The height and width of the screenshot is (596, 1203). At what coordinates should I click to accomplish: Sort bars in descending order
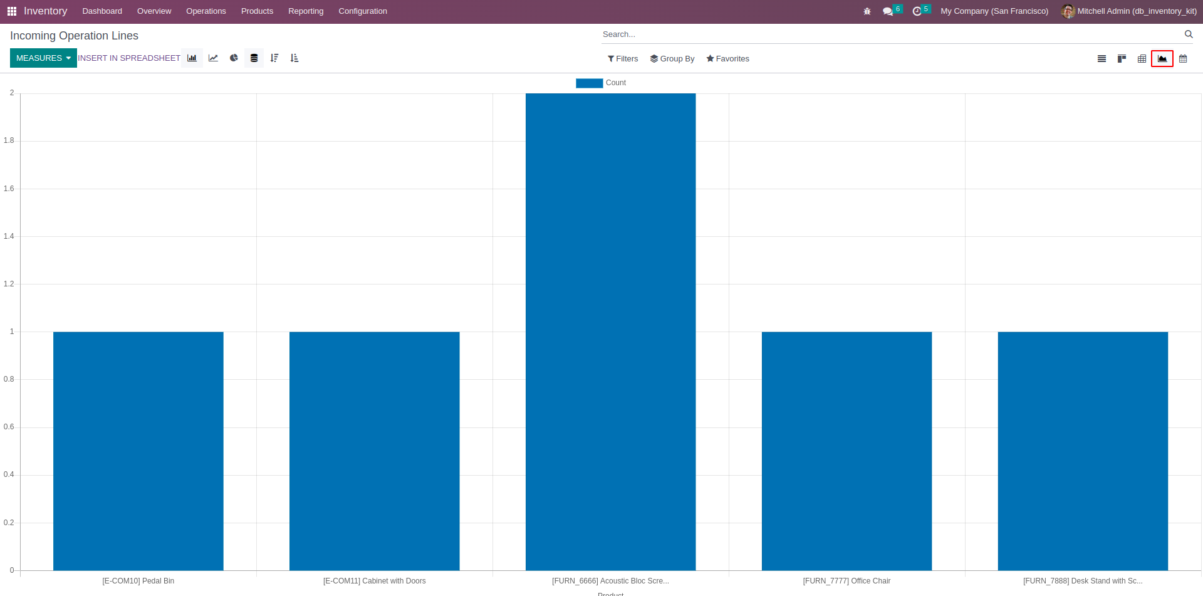click(x=274, y=58)
